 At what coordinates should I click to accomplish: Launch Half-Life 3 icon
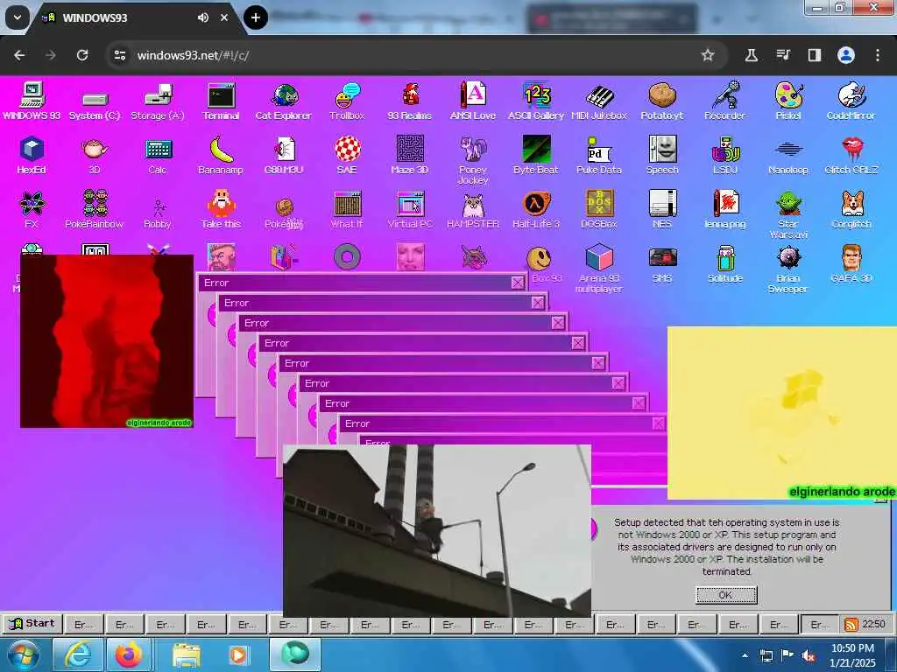click(x=536, y=209)
